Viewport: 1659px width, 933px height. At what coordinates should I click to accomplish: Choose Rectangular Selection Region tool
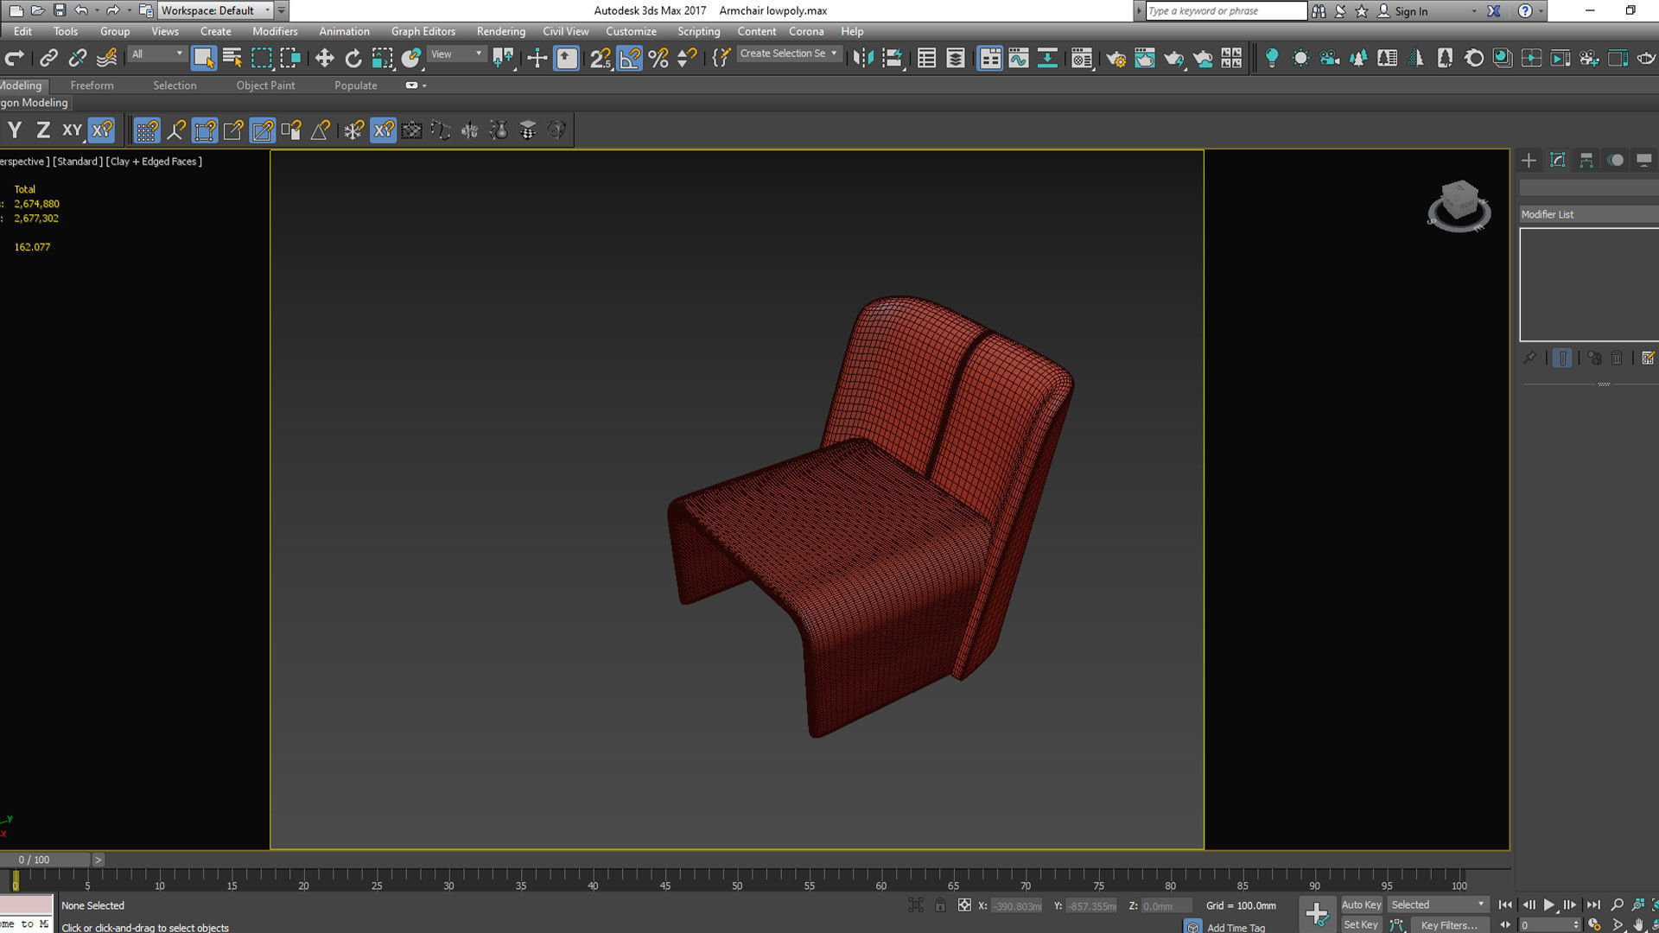(x=261, y=58)
